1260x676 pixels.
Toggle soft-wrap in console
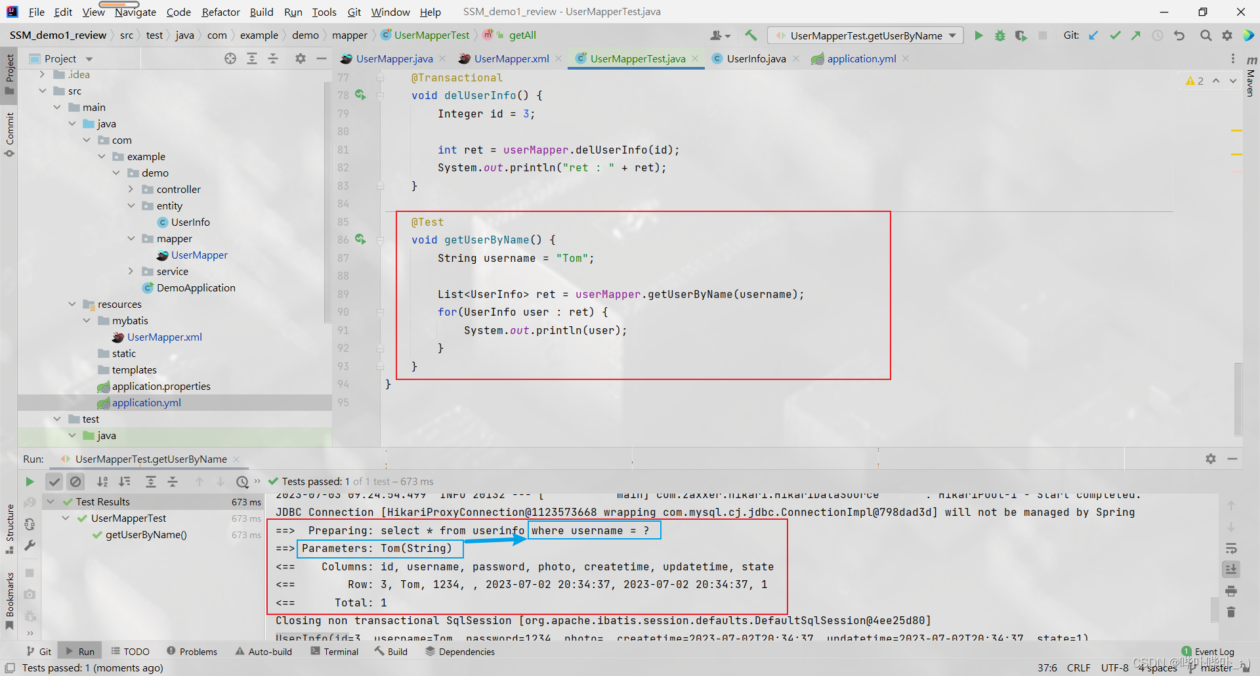1231,548
